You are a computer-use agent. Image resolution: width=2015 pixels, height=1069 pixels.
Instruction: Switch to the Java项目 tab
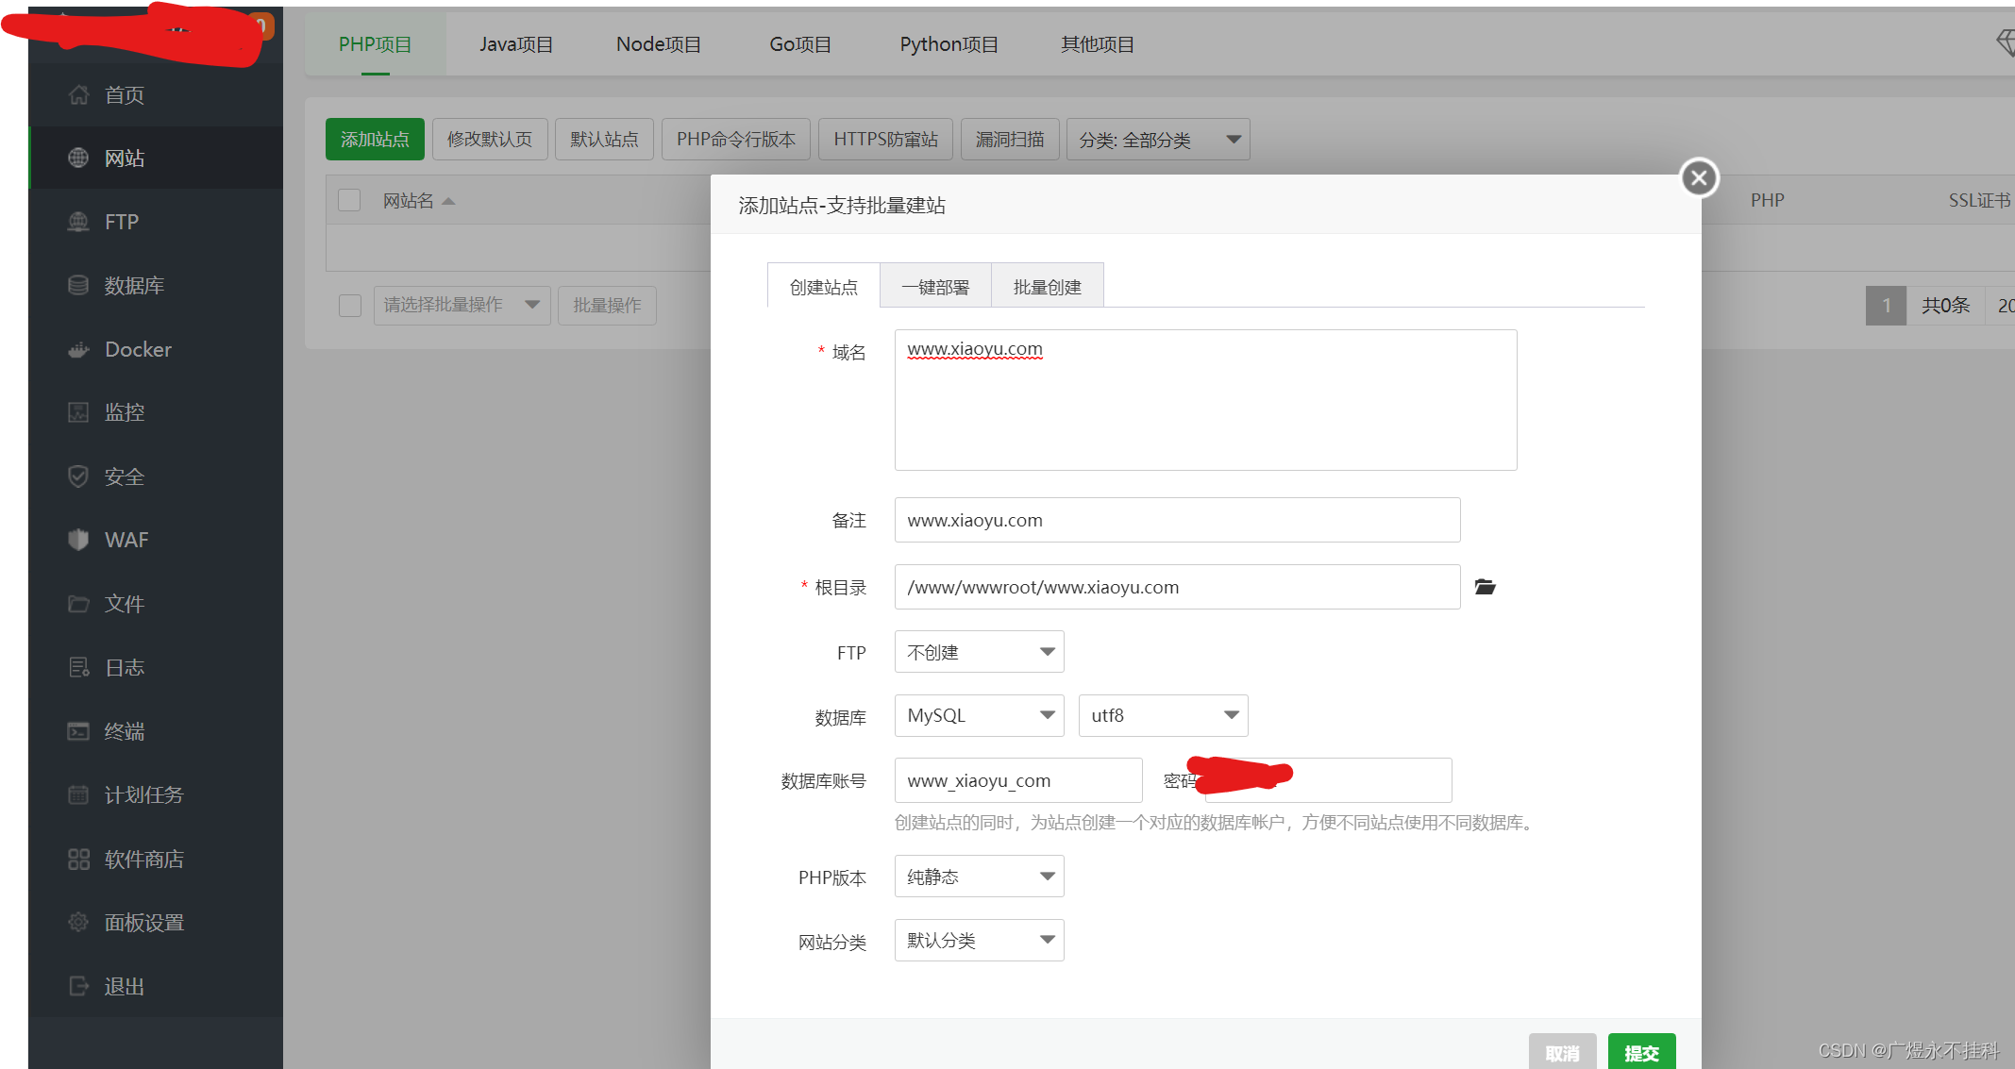pos(515,44)
